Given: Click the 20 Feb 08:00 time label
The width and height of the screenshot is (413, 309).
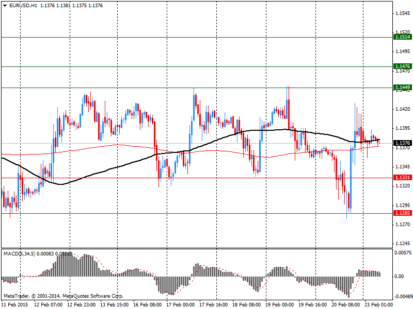Looking at the screenshot, I should click(346, 305).
